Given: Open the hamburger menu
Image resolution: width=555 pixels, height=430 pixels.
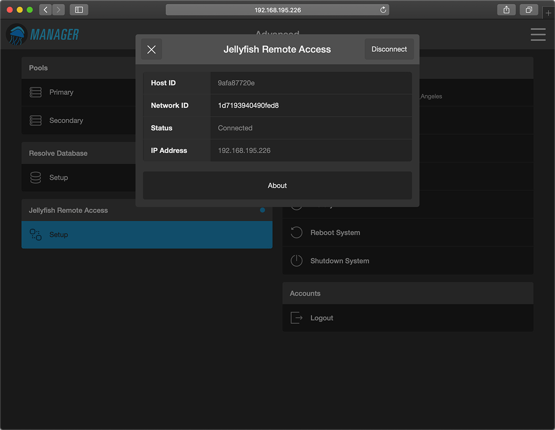Looking at the screenshot, I should (538, 35).
